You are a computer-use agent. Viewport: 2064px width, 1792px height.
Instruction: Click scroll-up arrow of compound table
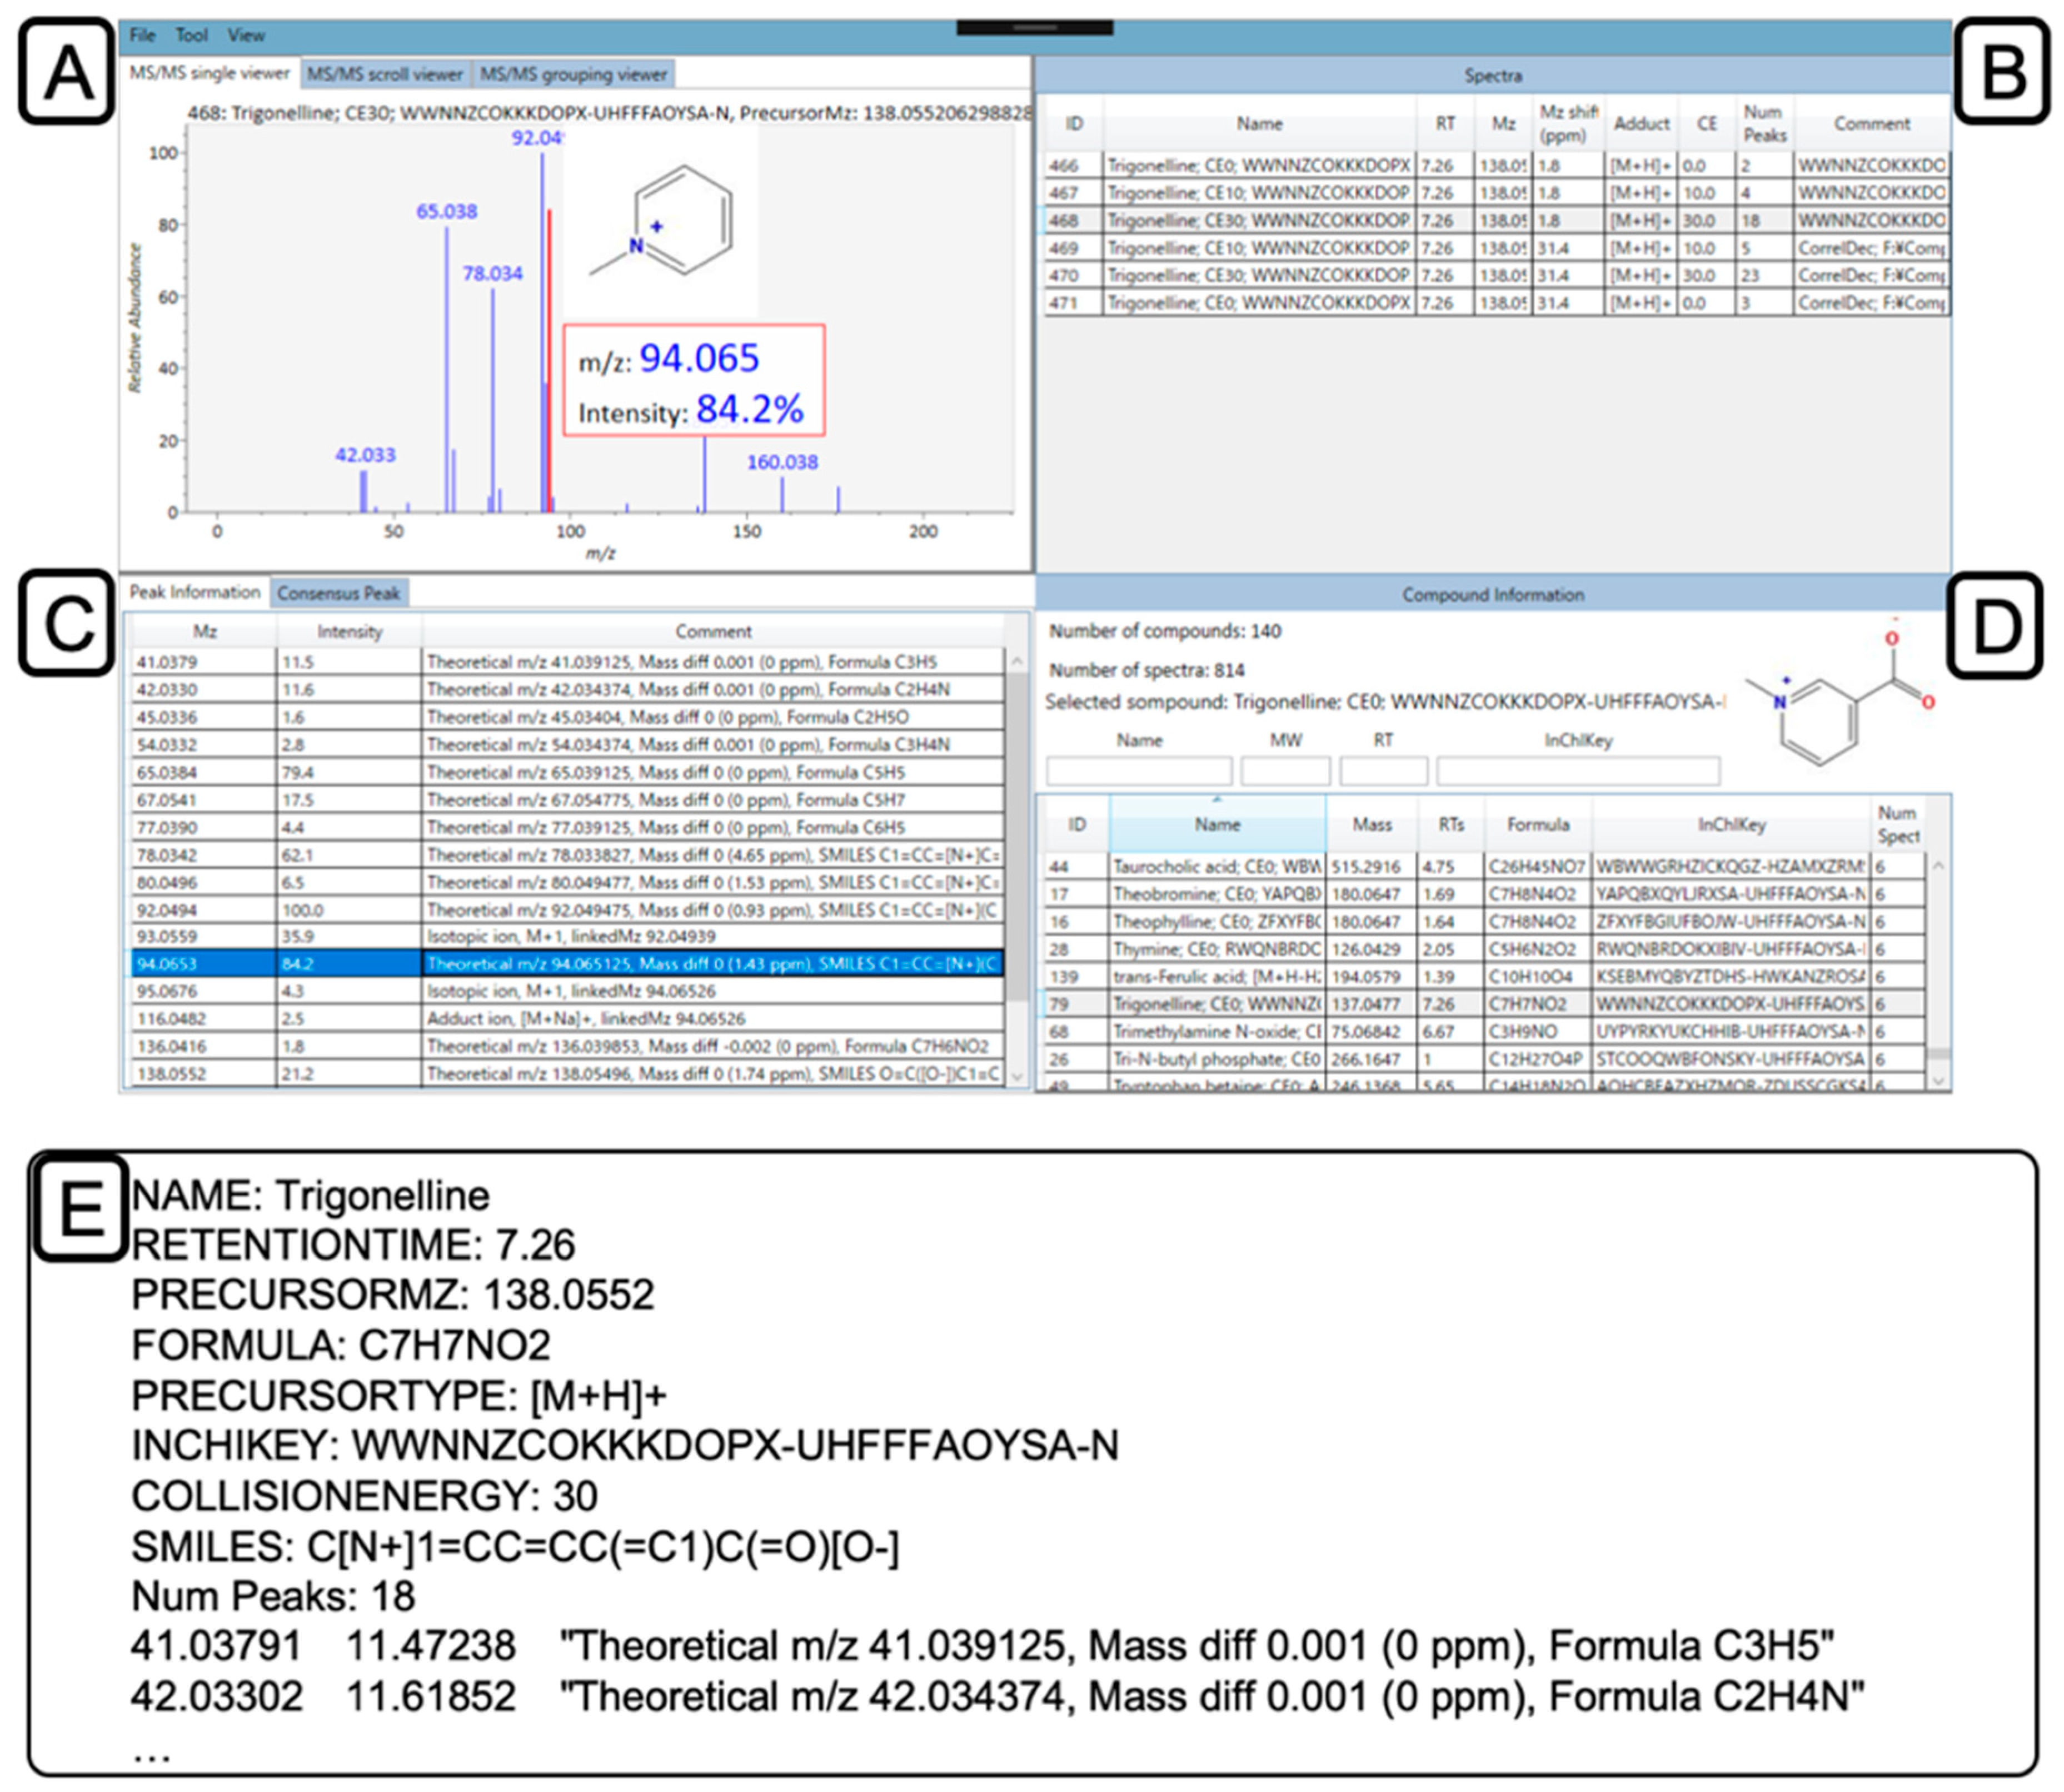click(1938, 866)
